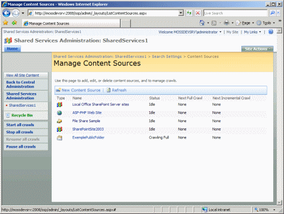Click Stop all crawls
284x214 pixels.
tap(19, 132)
